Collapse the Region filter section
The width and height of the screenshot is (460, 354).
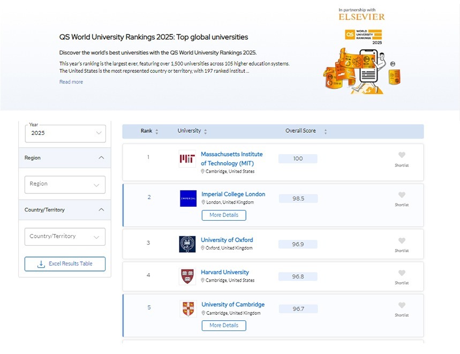(x=101, y=158)
